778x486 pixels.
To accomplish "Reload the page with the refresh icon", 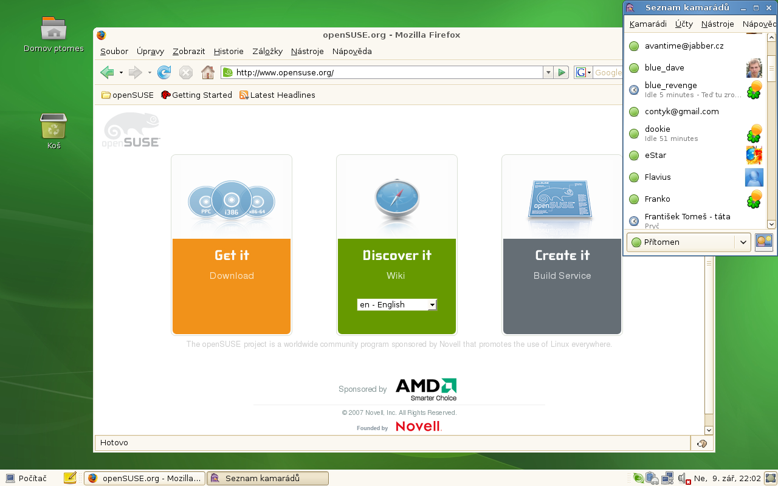I will click(x=164, y=73).
